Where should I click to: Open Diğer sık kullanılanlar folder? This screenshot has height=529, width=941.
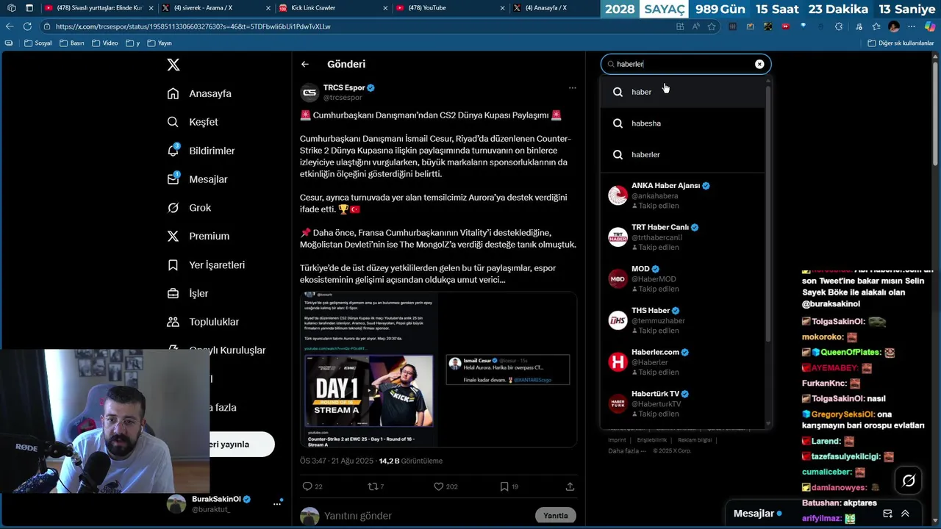pyautogui.click(x=901, y=43)
